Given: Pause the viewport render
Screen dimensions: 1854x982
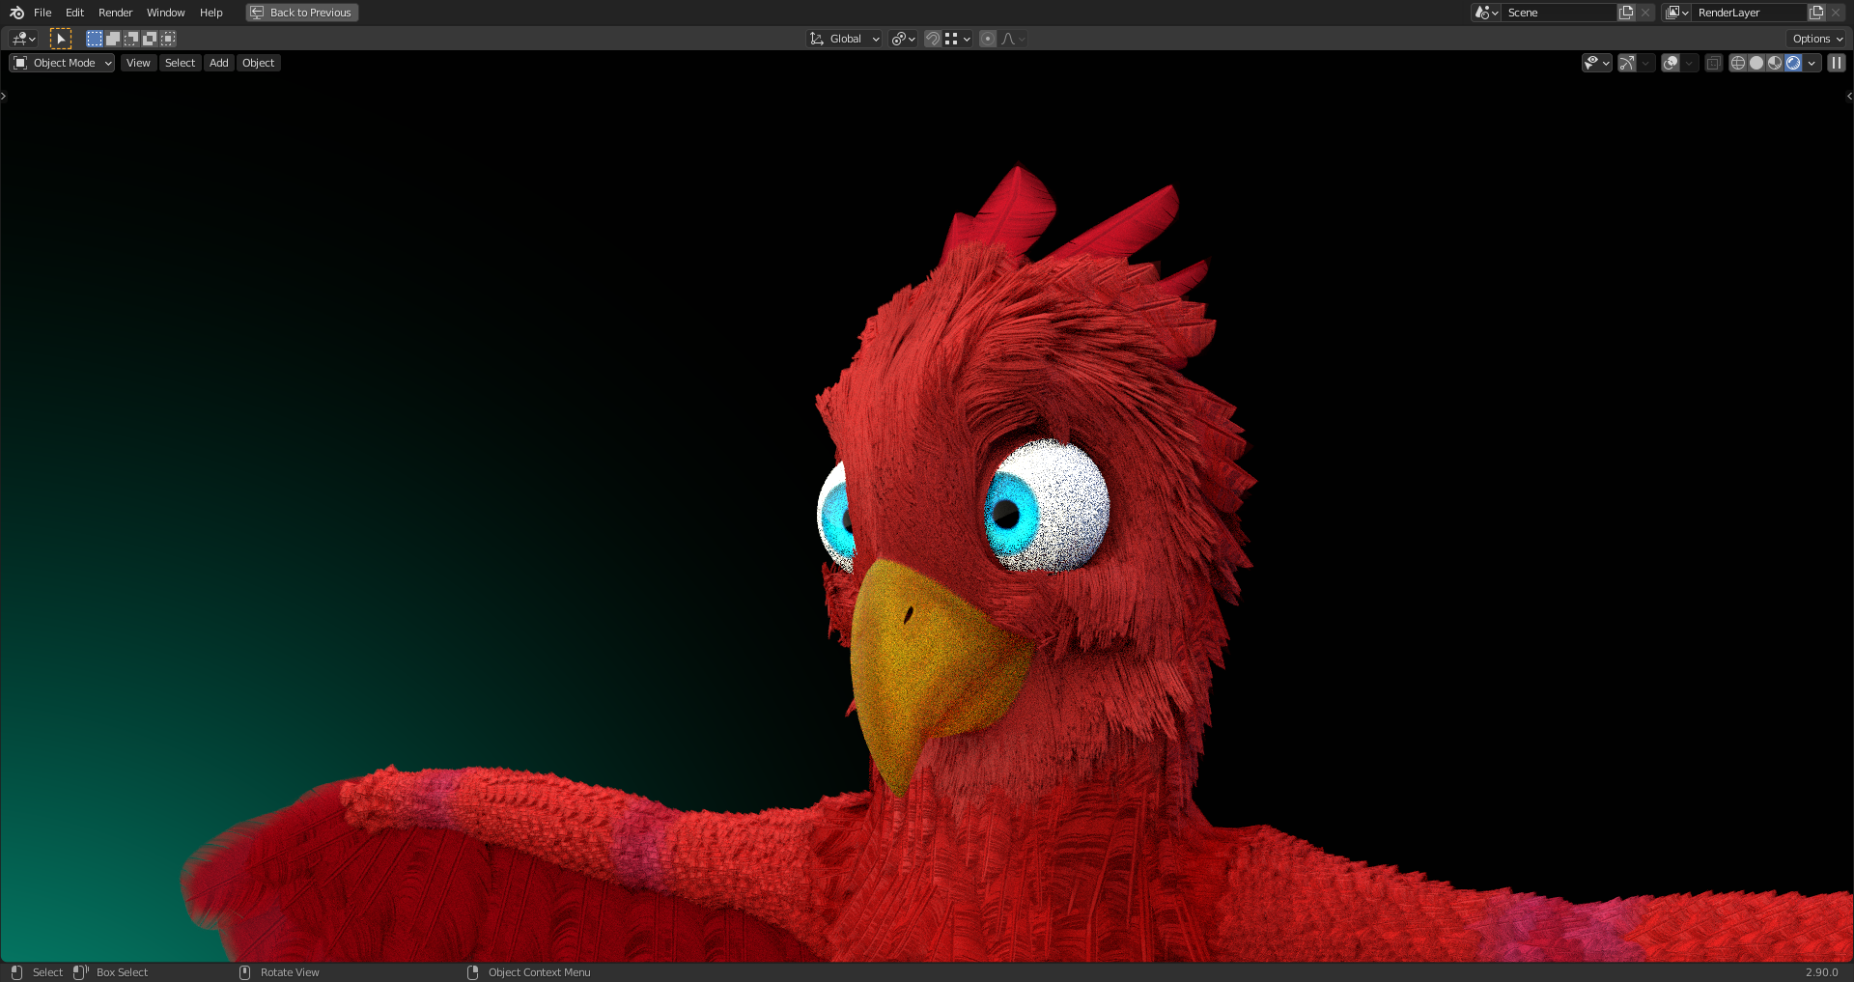Looking at the screenshot, I should [1836, 62].
